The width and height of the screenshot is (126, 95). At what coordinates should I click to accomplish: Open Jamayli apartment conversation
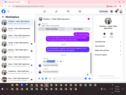pos(17,44)
